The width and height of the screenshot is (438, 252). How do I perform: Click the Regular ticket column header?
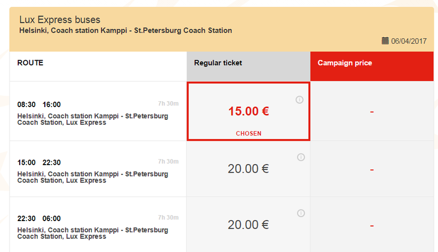pyautogui.click(x=218, y=63)
